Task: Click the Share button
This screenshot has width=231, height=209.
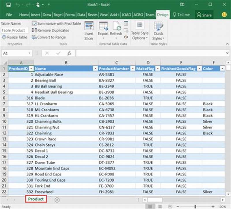Action: click(204, 15)
